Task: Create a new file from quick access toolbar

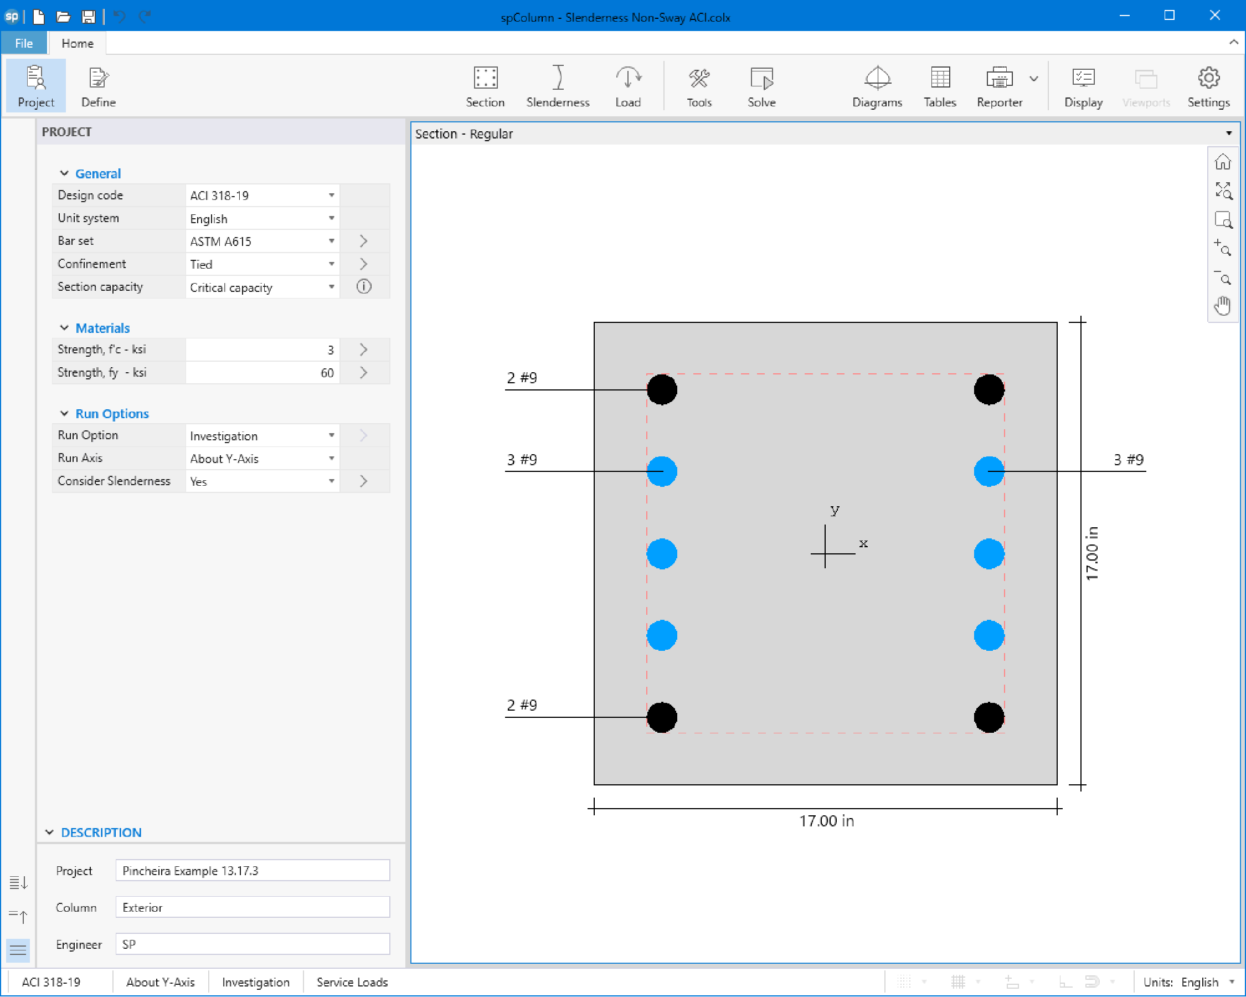Action: 39,16
